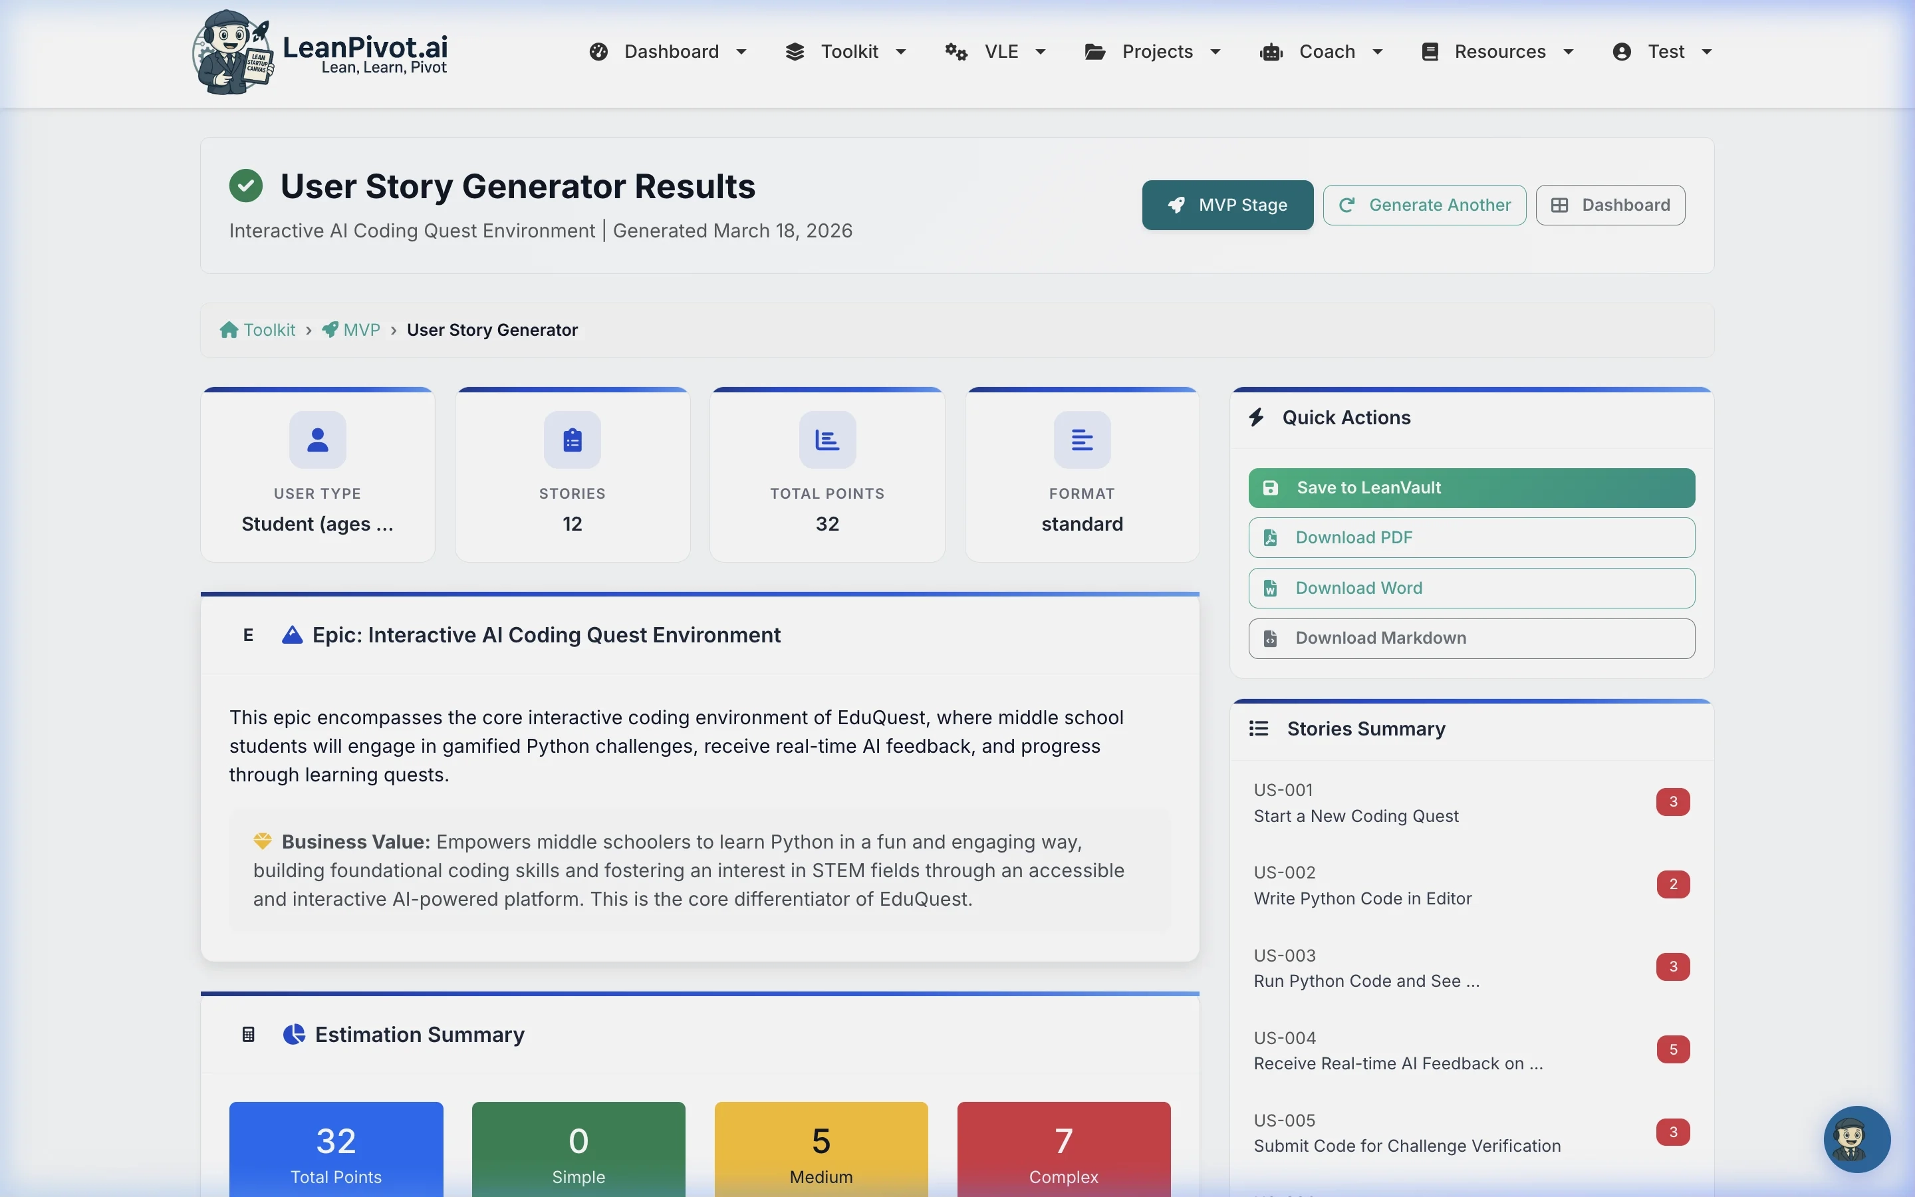Click the user icon on the User Type card
Image resolution: width=1915 pixels, height=1197 pixels.
pos(317,440)
